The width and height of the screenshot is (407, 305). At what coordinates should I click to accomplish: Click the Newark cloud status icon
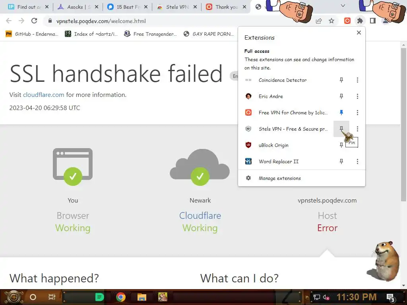click(200, 167)
